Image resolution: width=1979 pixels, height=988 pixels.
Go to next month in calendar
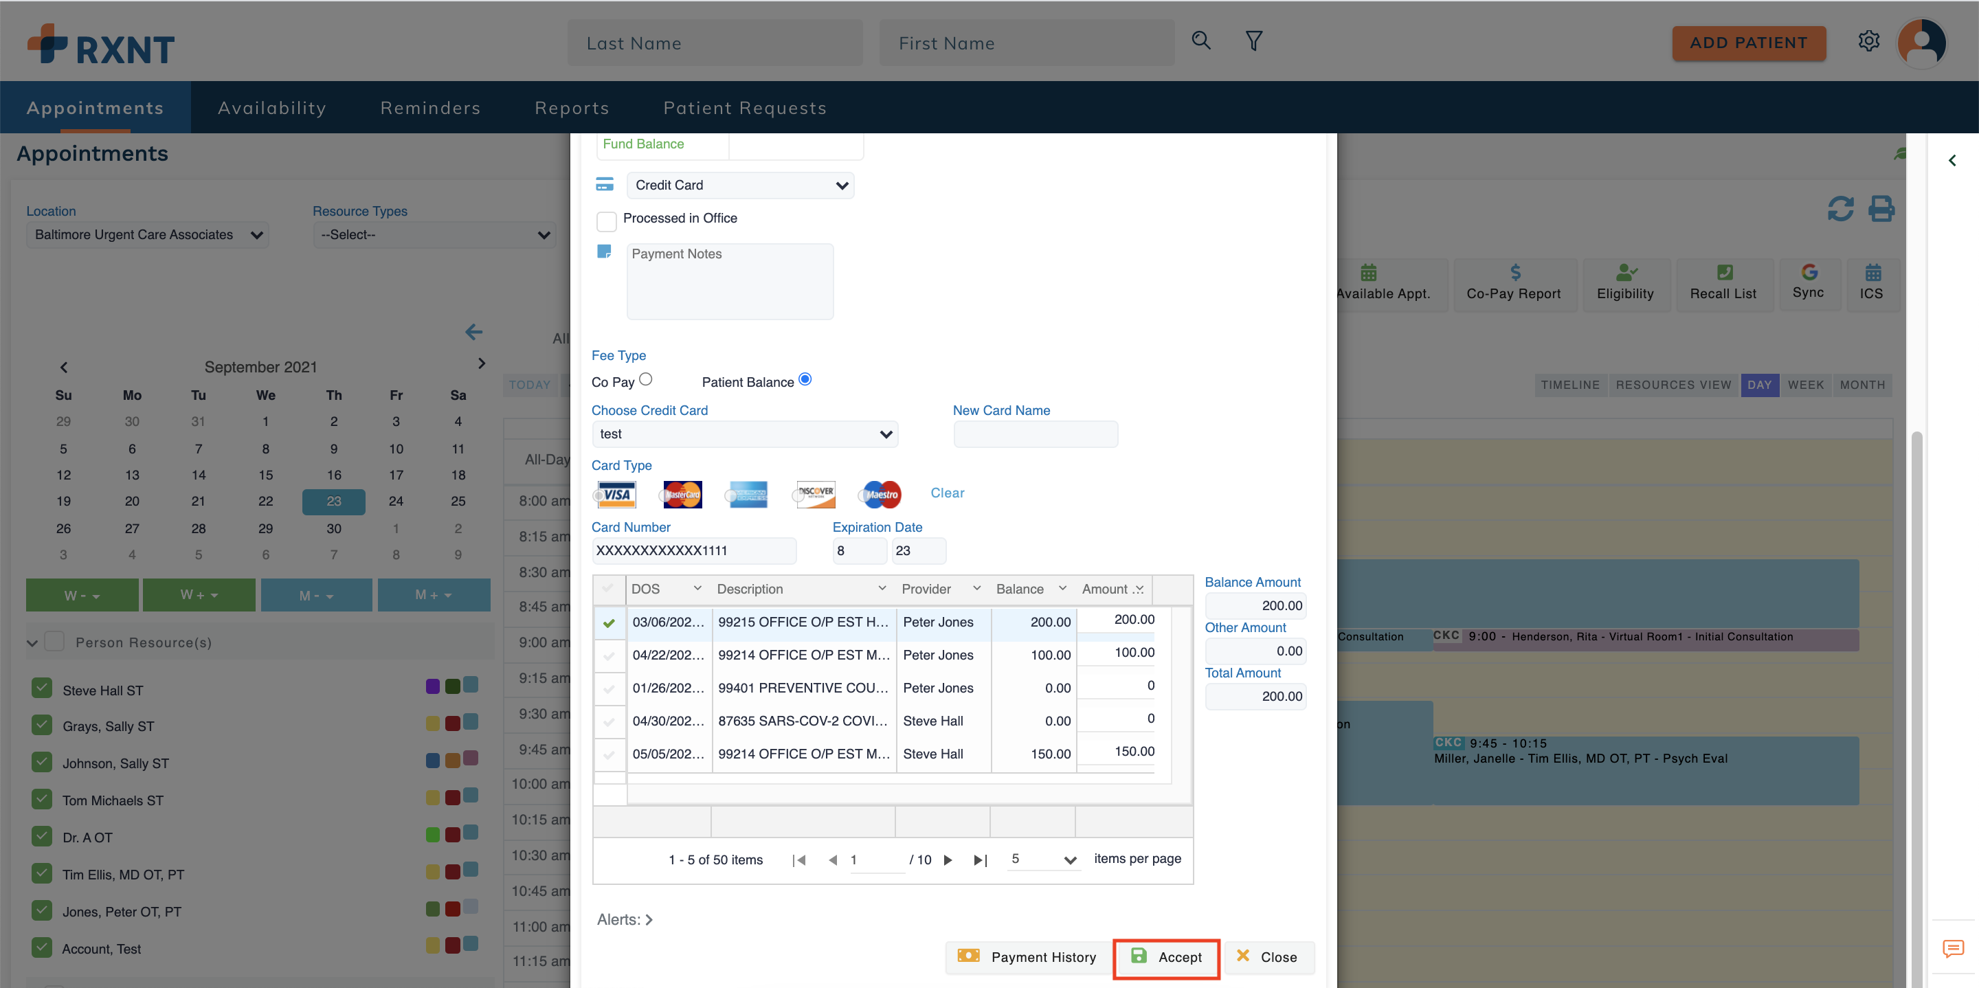pyautogui.click(x=482, y=363)
